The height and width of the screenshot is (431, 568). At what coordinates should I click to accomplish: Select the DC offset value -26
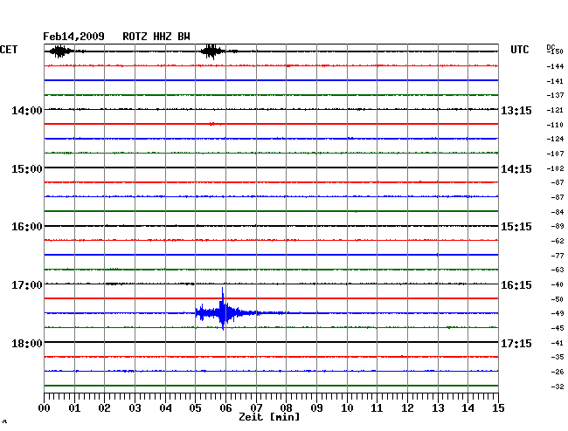(558, 372)
